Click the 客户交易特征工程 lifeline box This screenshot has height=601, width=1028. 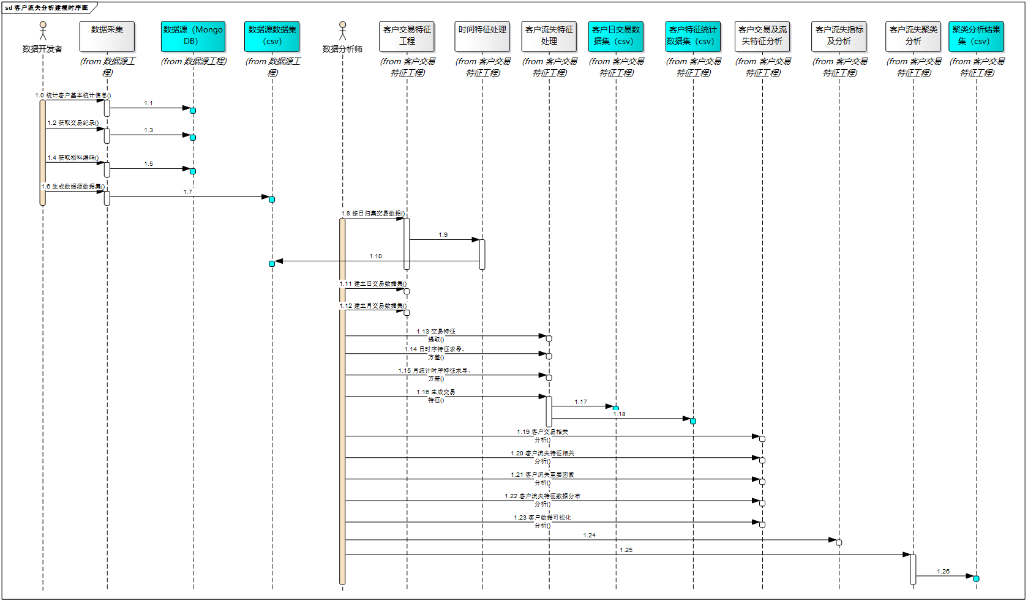pyautogui.click(x=407, y=36)
